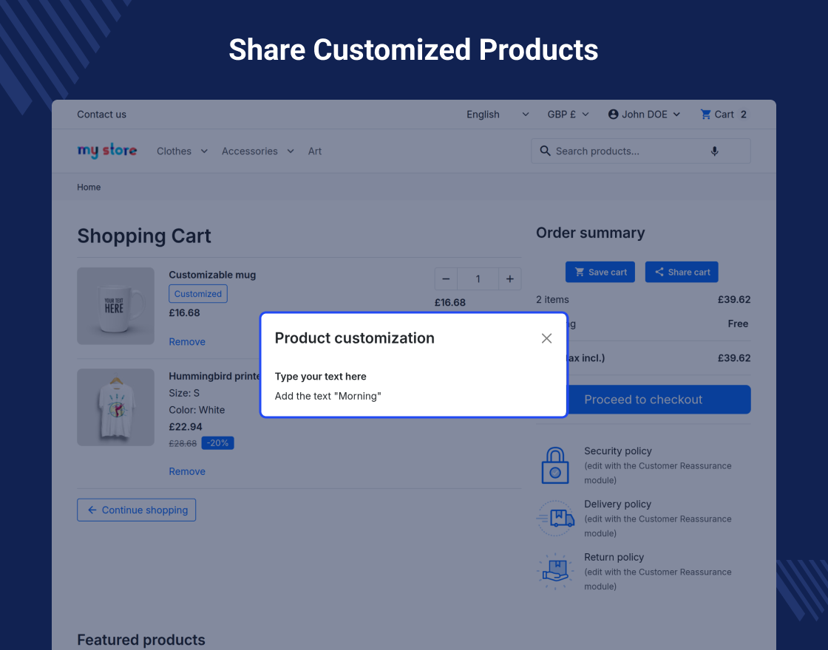The image size is (828, 650).
Task: Decrease mug quantity with minus button
Action: click(447, 279)
